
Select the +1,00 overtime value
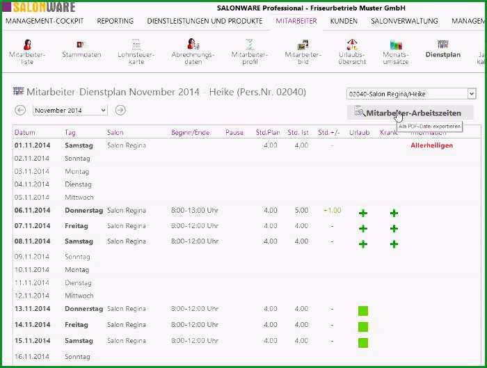click(x=332, y=211)
